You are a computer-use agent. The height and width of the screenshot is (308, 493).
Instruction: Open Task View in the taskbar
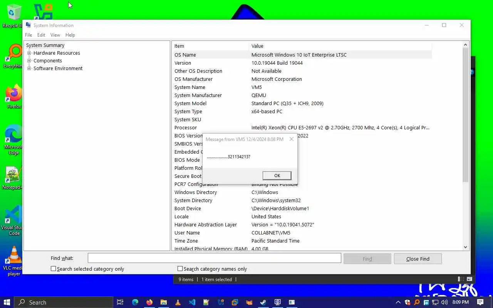pos(120,302)
